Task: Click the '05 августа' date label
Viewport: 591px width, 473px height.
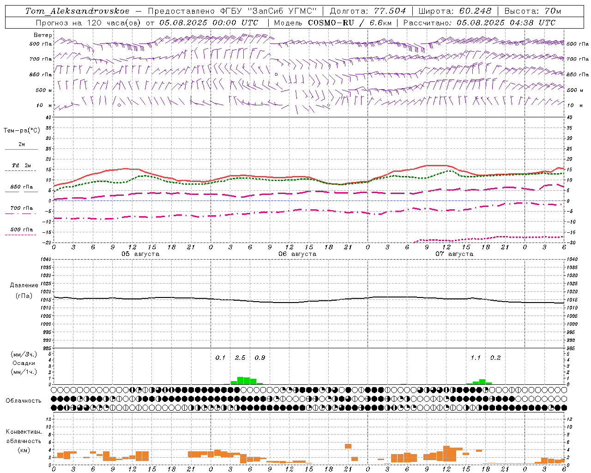Action: [x=140, y=254]
